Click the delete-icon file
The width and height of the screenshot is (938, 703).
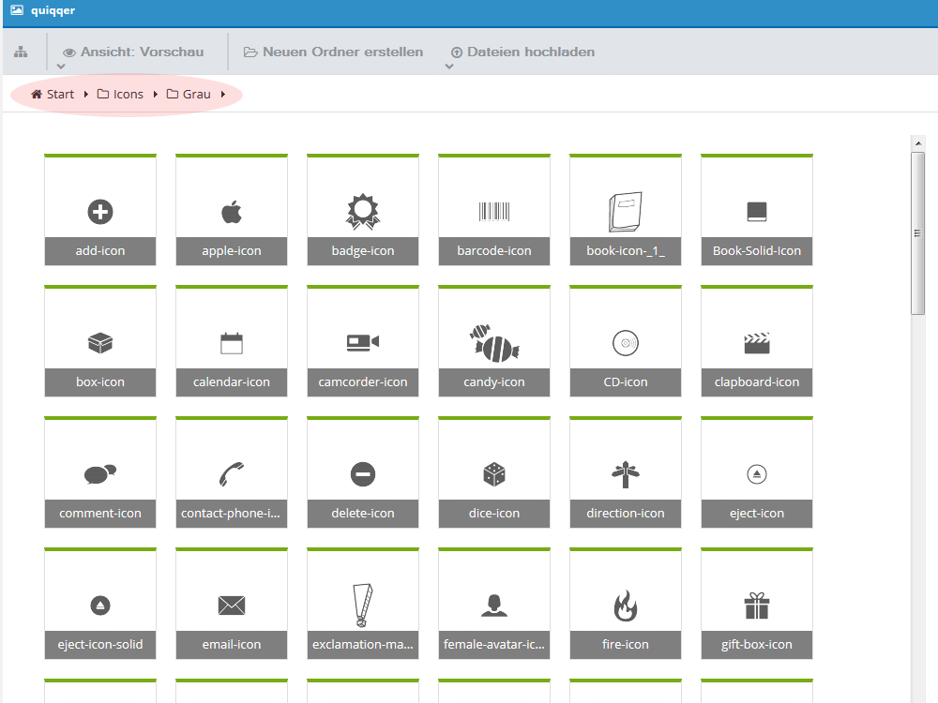click(363, 472)
